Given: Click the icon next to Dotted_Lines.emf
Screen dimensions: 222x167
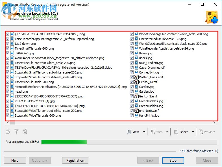Looking at the screenshot, I should [136, 77].
